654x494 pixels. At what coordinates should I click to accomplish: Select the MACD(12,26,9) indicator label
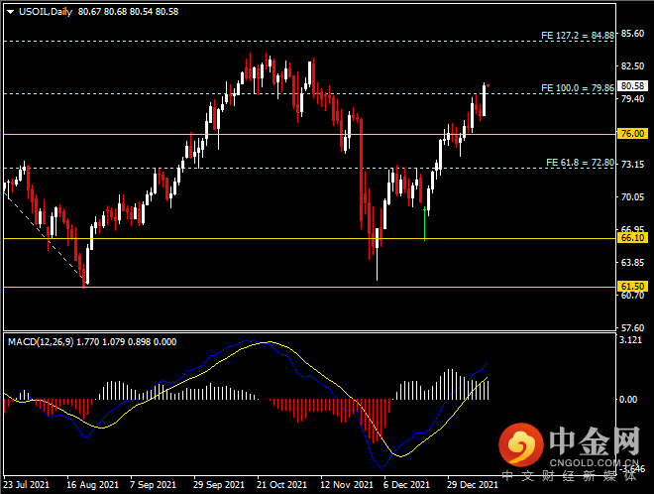(x=41, y=342)
